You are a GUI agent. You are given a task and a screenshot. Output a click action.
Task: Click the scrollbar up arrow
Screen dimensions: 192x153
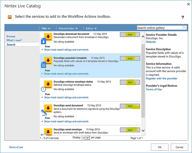coord(143,36)
